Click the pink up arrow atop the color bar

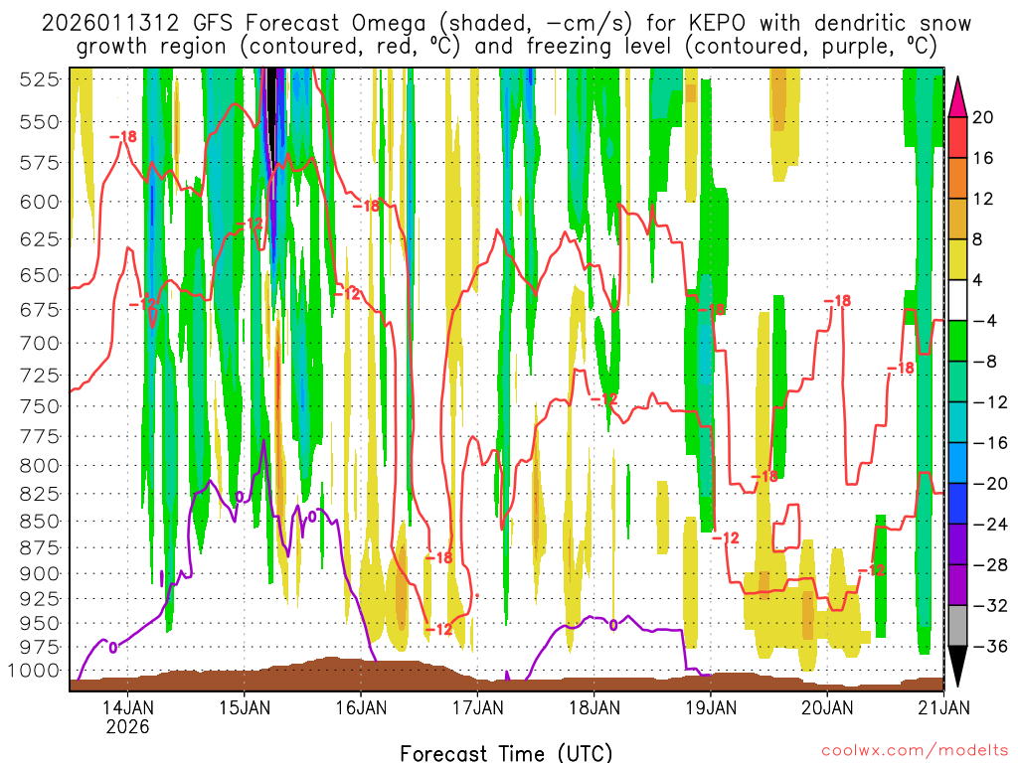(958, 94)
